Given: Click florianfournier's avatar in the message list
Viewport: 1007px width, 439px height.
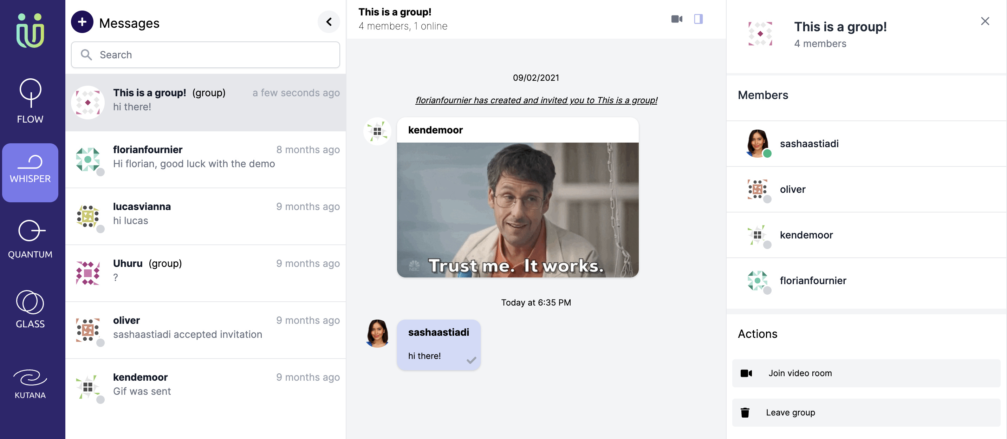Looking at the screenshot, I should pos(87,159).
